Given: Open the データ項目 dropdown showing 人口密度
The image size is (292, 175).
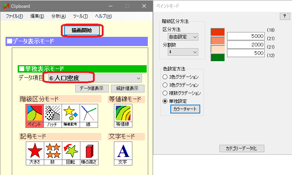Looking at the screenshot, I should point(95,78).
